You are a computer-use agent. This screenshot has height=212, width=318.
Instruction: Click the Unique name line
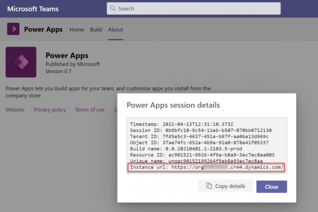pyautogui.click(x=196, y=161)
